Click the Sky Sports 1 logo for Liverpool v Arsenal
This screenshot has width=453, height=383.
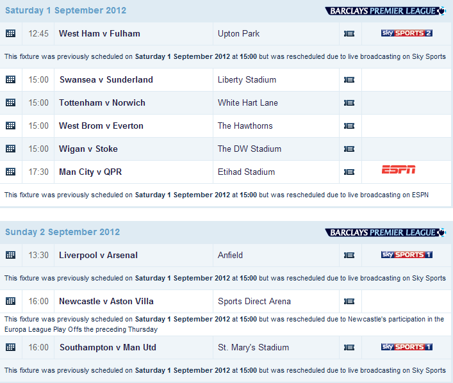[x=406, y=255]
